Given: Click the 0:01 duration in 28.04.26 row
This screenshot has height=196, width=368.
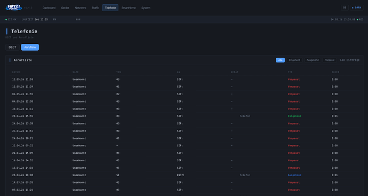Looking at the screenshot, I should coord(335,116).
